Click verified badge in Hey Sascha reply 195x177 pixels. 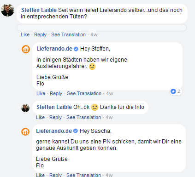(x=76, y=131)
